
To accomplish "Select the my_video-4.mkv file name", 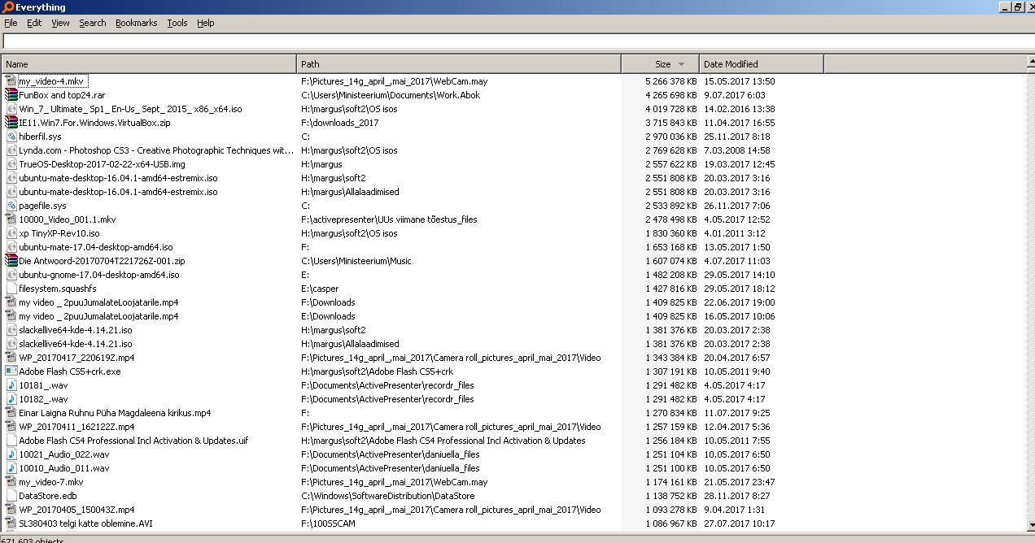I will click(x=51, y=81).
